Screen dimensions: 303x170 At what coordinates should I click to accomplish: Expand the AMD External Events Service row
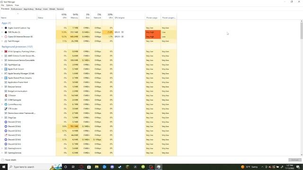tap(2, 56)
